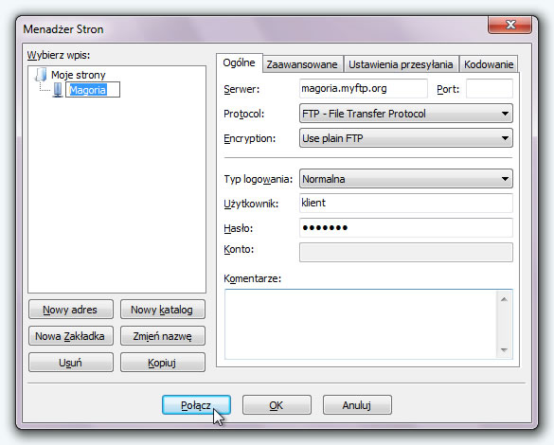554x445 pixels.
Task: Click the Usuń button
Action: point(71,363)
